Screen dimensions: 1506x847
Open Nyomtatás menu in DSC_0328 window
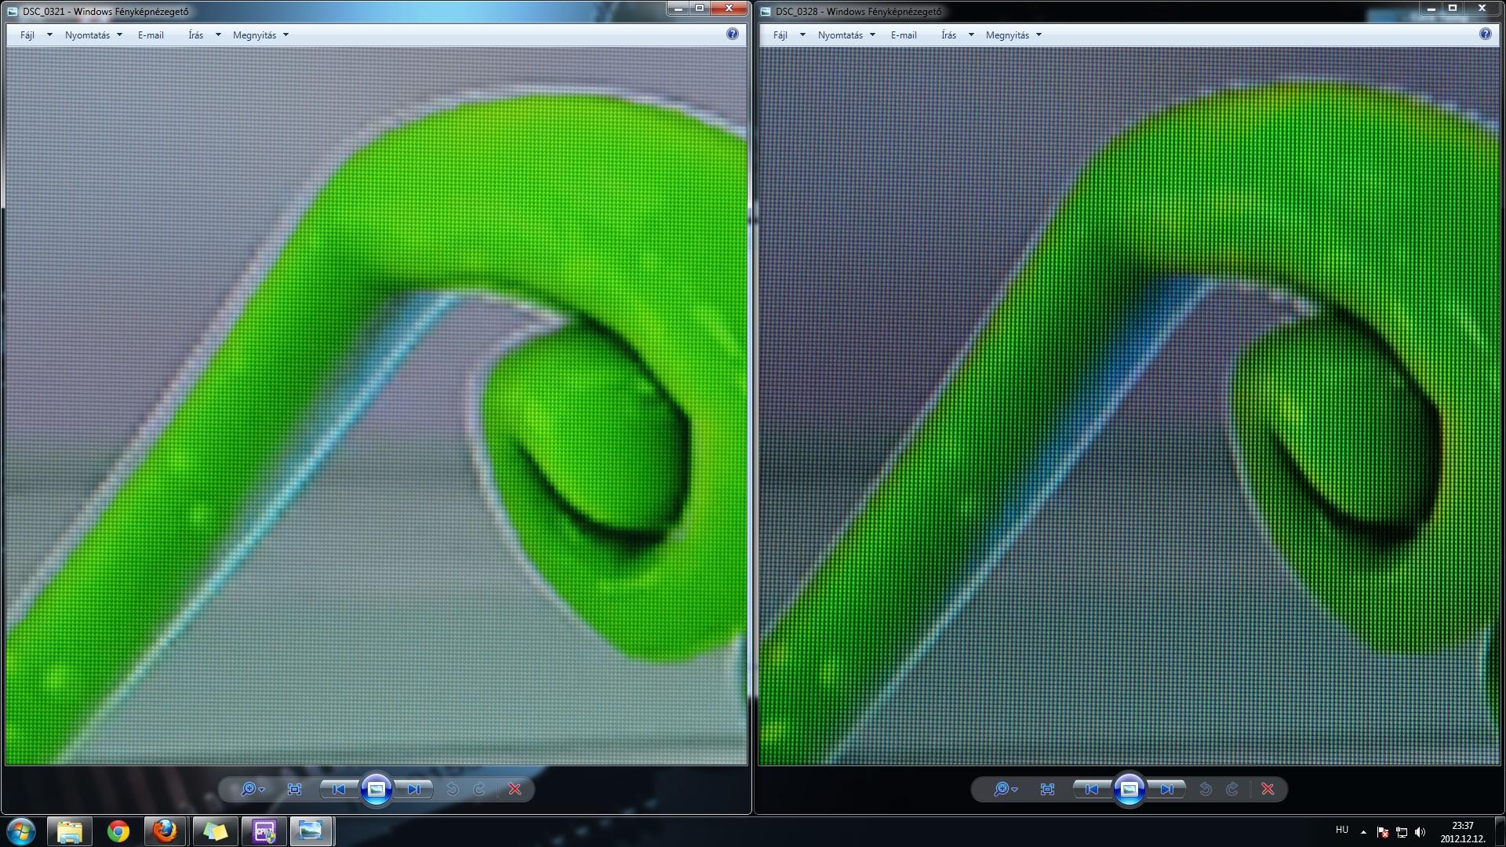tap(846, 35)
